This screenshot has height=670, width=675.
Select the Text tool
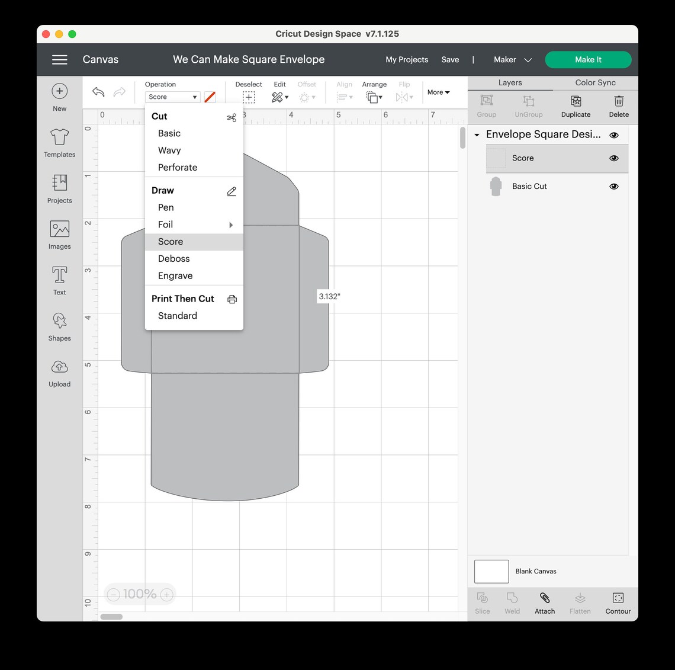pyautogui.click(x=59, y=280)
